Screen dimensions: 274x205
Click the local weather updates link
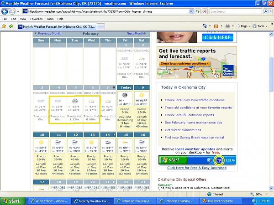[195, 149]
